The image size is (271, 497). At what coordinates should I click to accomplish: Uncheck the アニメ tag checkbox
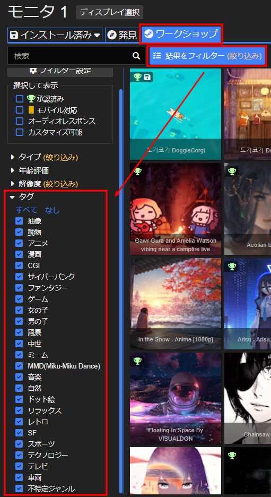point(19,243)
